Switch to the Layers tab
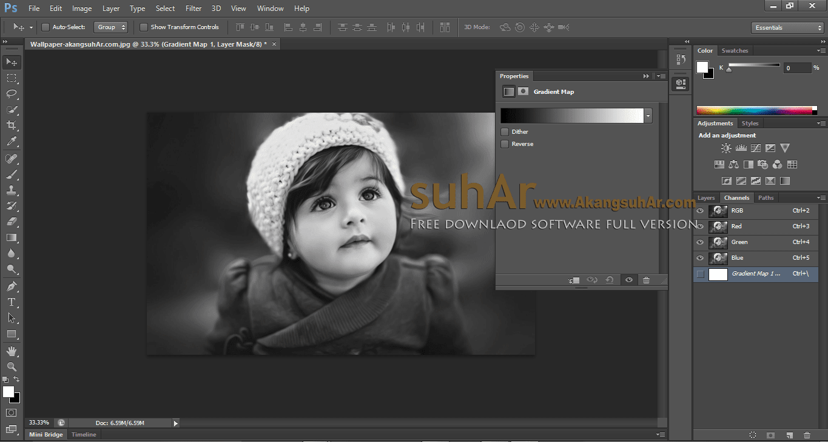 click(706, 198)
